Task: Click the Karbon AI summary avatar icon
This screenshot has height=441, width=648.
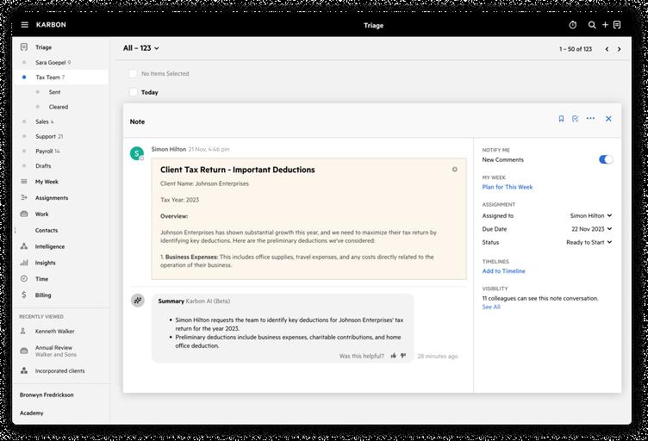Action: (x=138, y=301)
